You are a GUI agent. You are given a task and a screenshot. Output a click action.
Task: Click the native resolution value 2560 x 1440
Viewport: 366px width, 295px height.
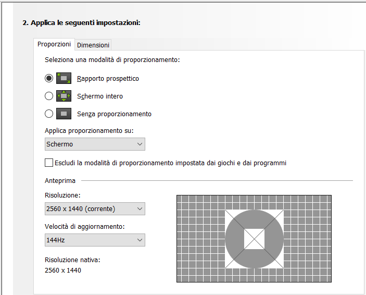coord(63,271)
